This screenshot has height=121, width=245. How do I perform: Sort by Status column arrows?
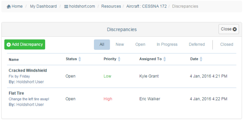(x=80, y=59)
